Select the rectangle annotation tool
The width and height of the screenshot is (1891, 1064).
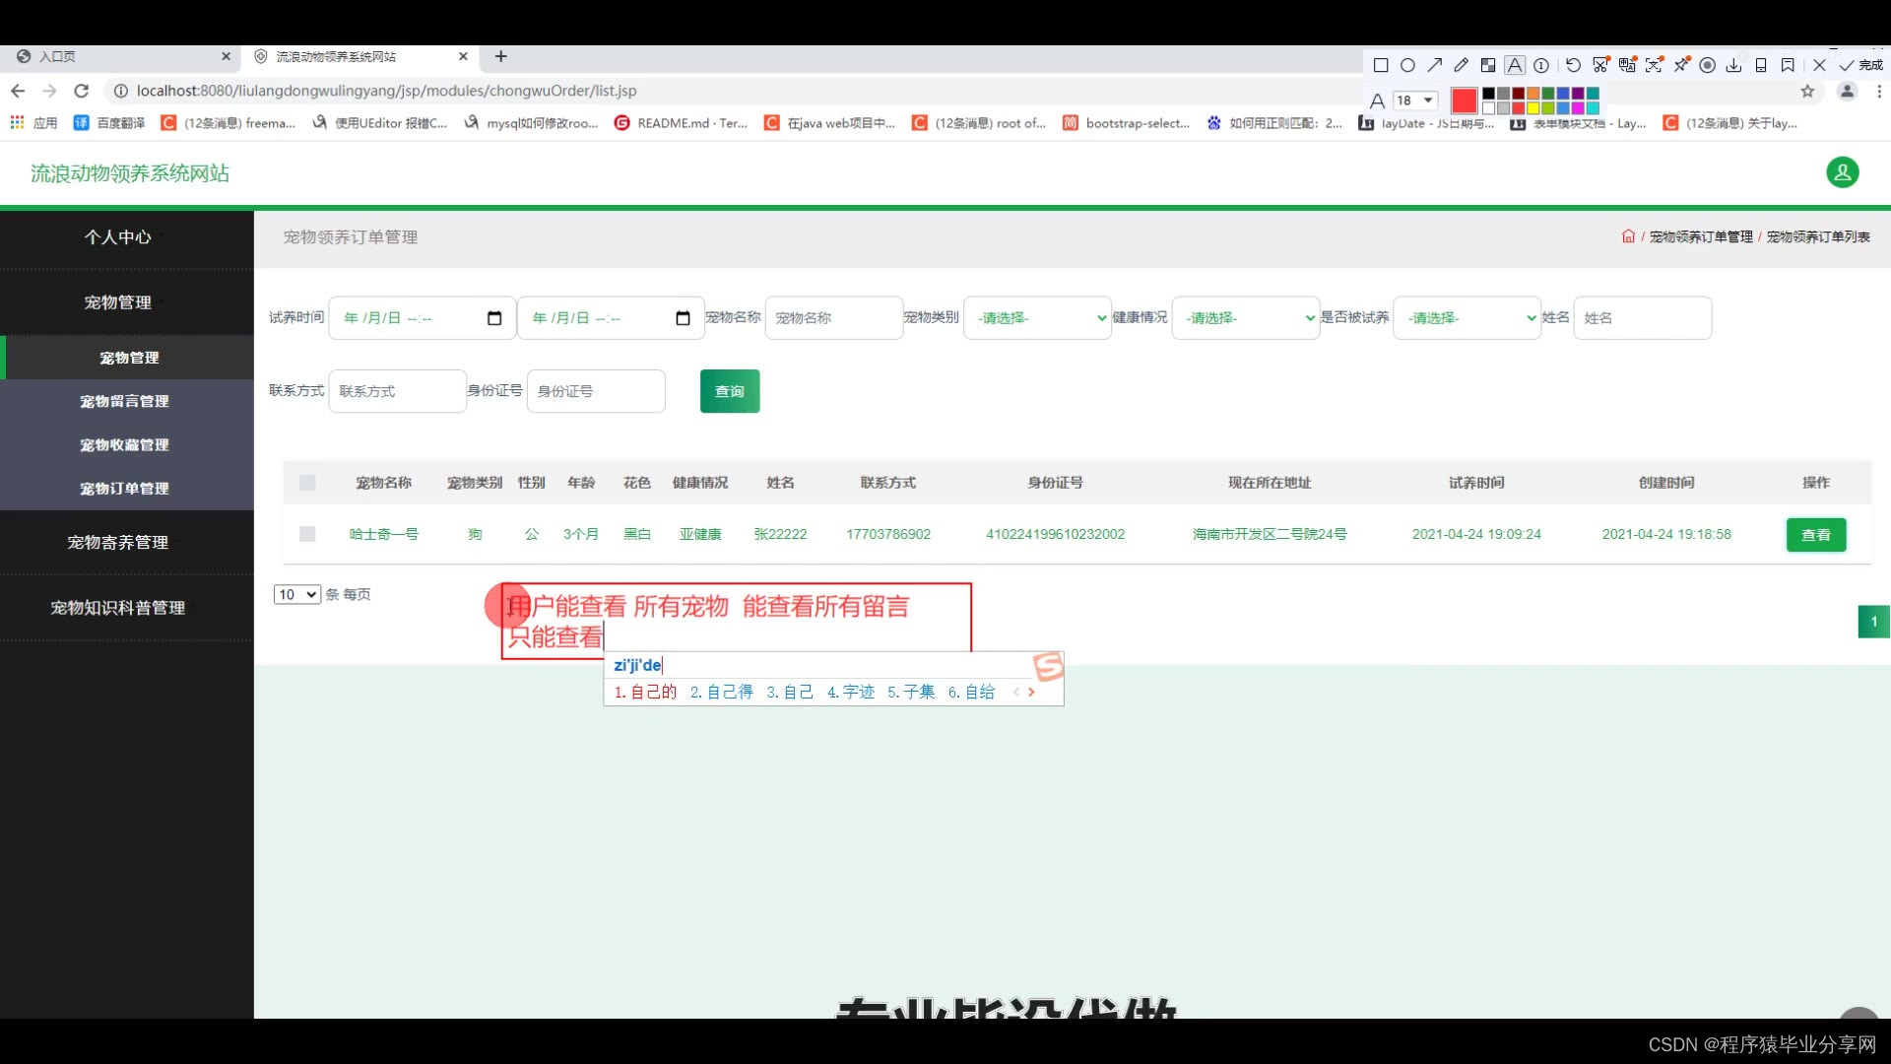[x=1381, y=65]
